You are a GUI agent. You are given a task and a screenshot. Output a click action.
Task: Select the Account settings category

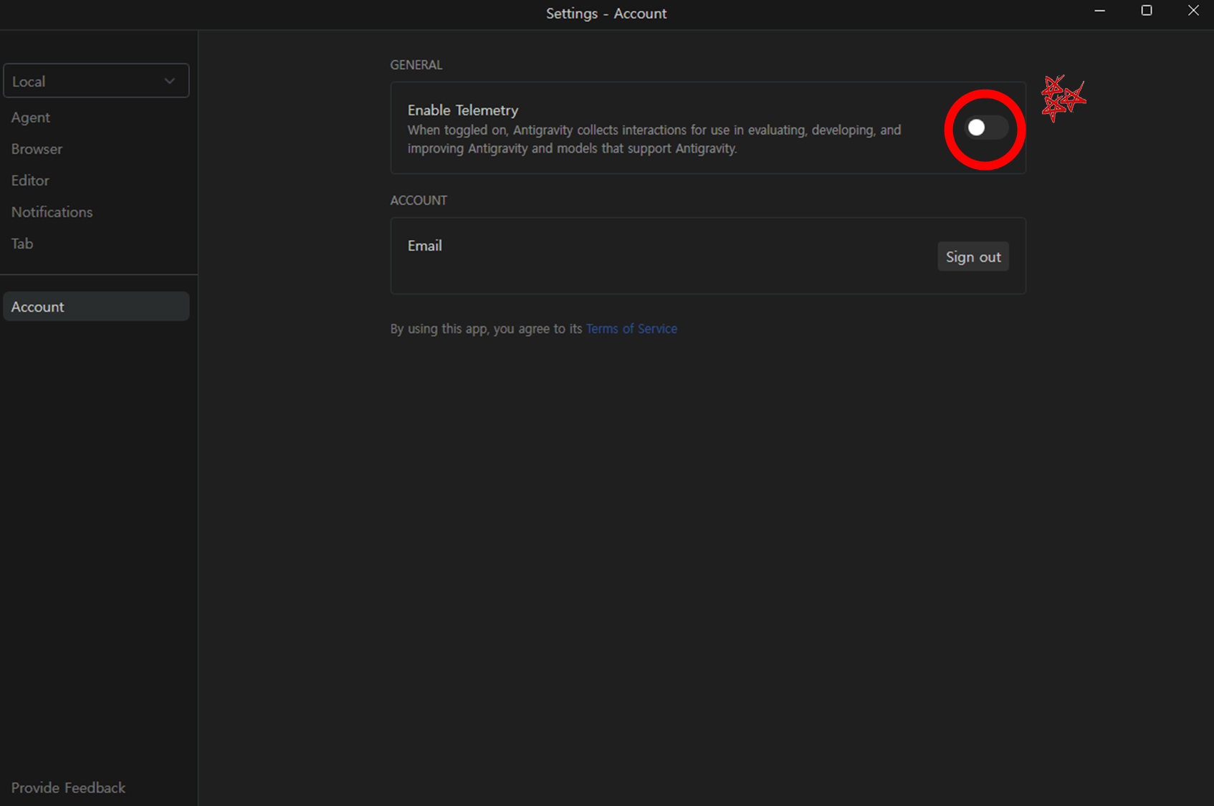pyautogui.click(x=96, y=307)
